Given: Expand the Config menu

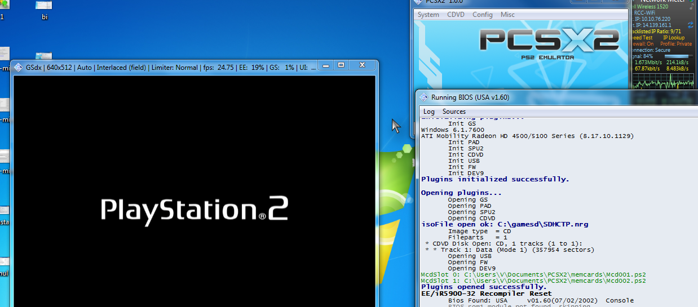Looking at the screenshot, I should [482, 15].
